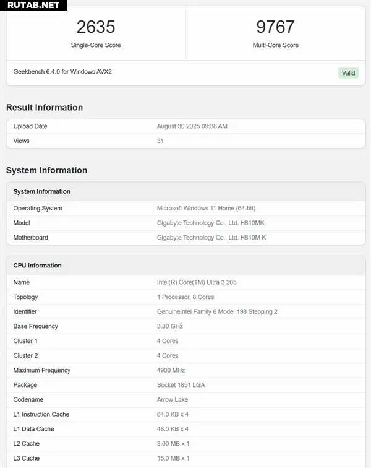
Task: Click the Gigabyte H810MK model value
Action: 211,223
